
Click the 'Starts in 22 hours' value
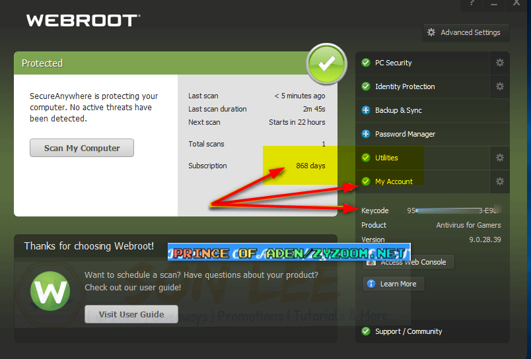point(297,122)
